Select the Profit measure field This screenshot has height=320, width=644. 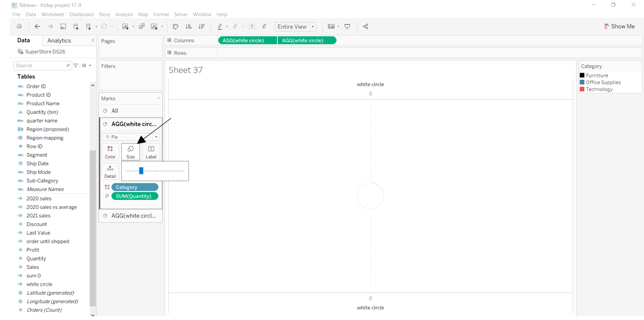point(33,250)
